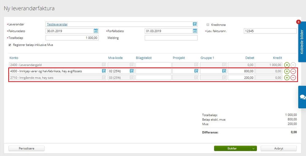
Task: Toggle Registrer beløp inklusive Mva checkbox
Action: pos(10,45)
